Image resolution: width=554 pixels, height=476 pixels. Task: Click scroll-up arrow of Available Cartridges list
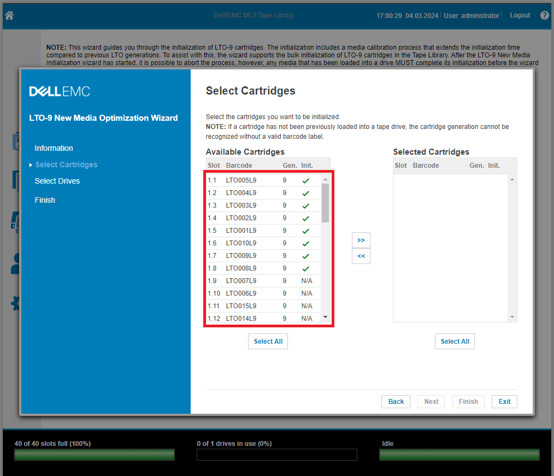pos(326,179)
